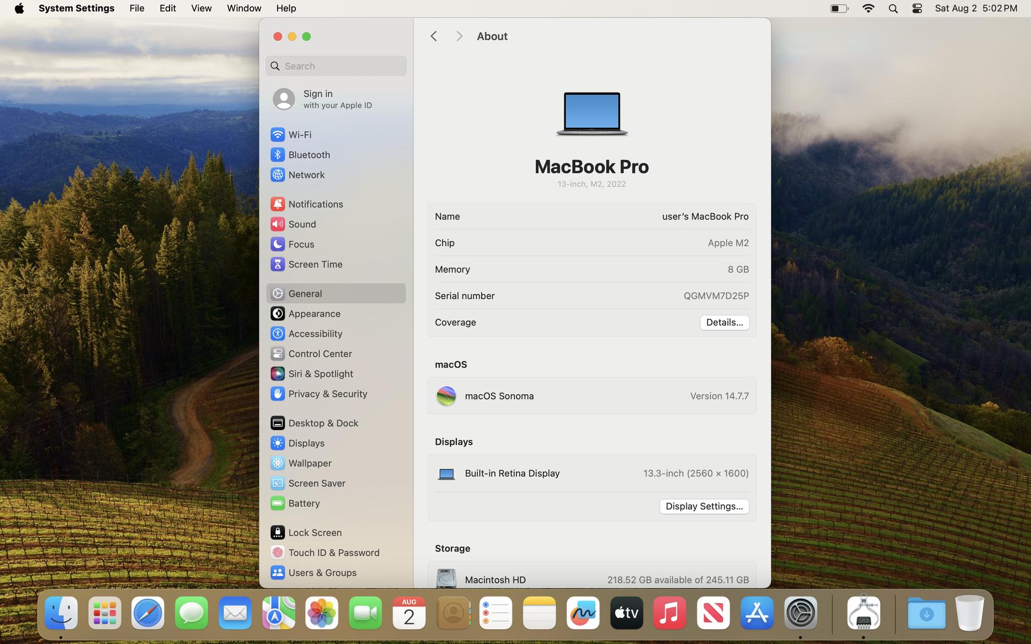Open Music app in the Dock

click(669, 613)
